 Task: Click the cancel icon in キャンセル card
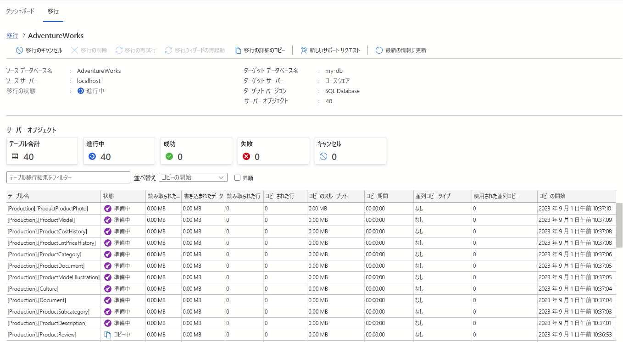tap(323, 156)
